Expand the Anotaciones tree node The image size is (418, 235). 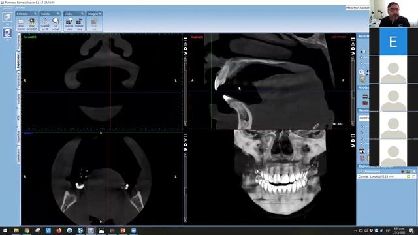pyautogui.click(x=361, y=172)
